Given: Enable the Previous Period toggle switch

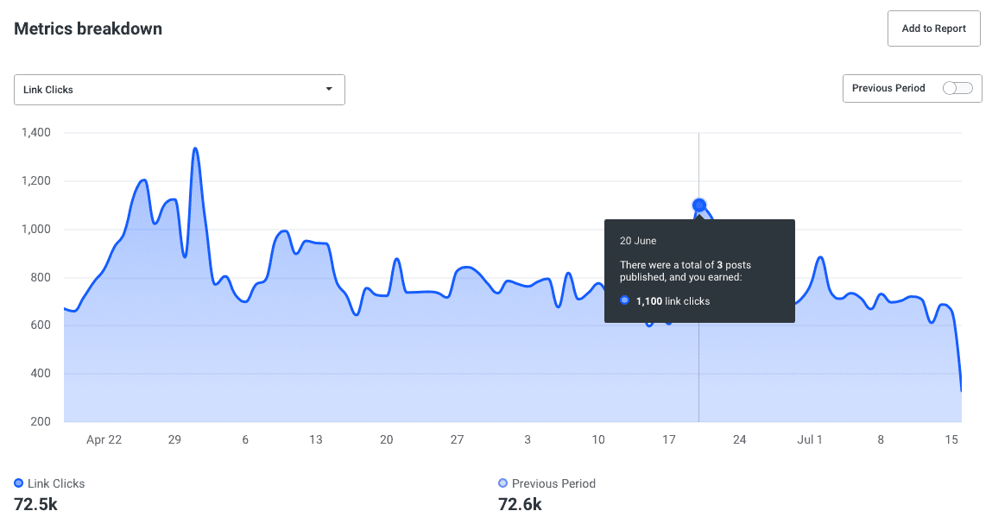Looking at the screenshot, I should (x=958, y=88).
